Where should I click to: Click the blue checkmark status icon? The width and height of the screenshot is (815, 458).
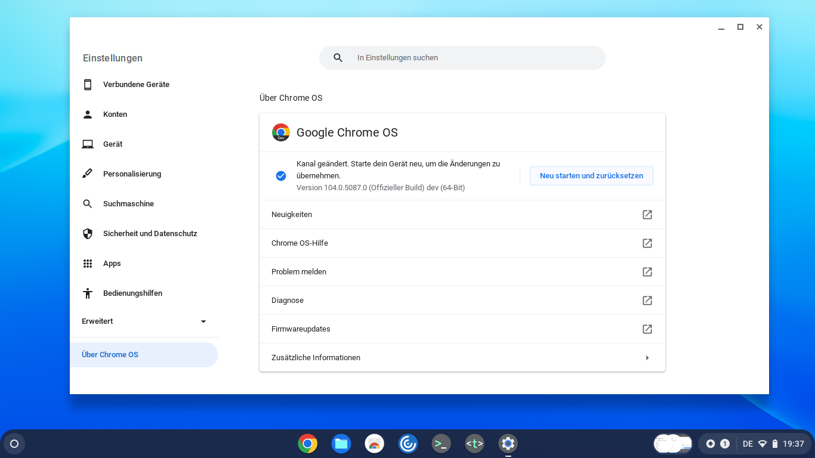[x=281, y=176]
